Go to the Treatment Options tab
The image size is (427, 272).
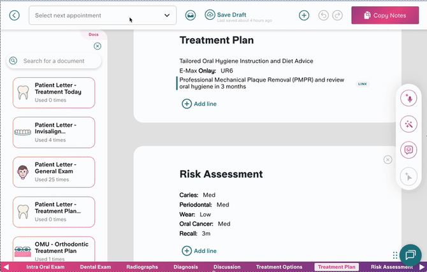(x=279, y=267)
